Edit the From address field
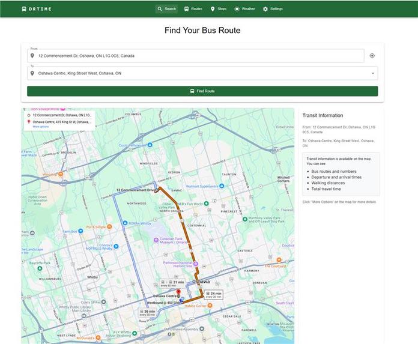 click(196, 56)
